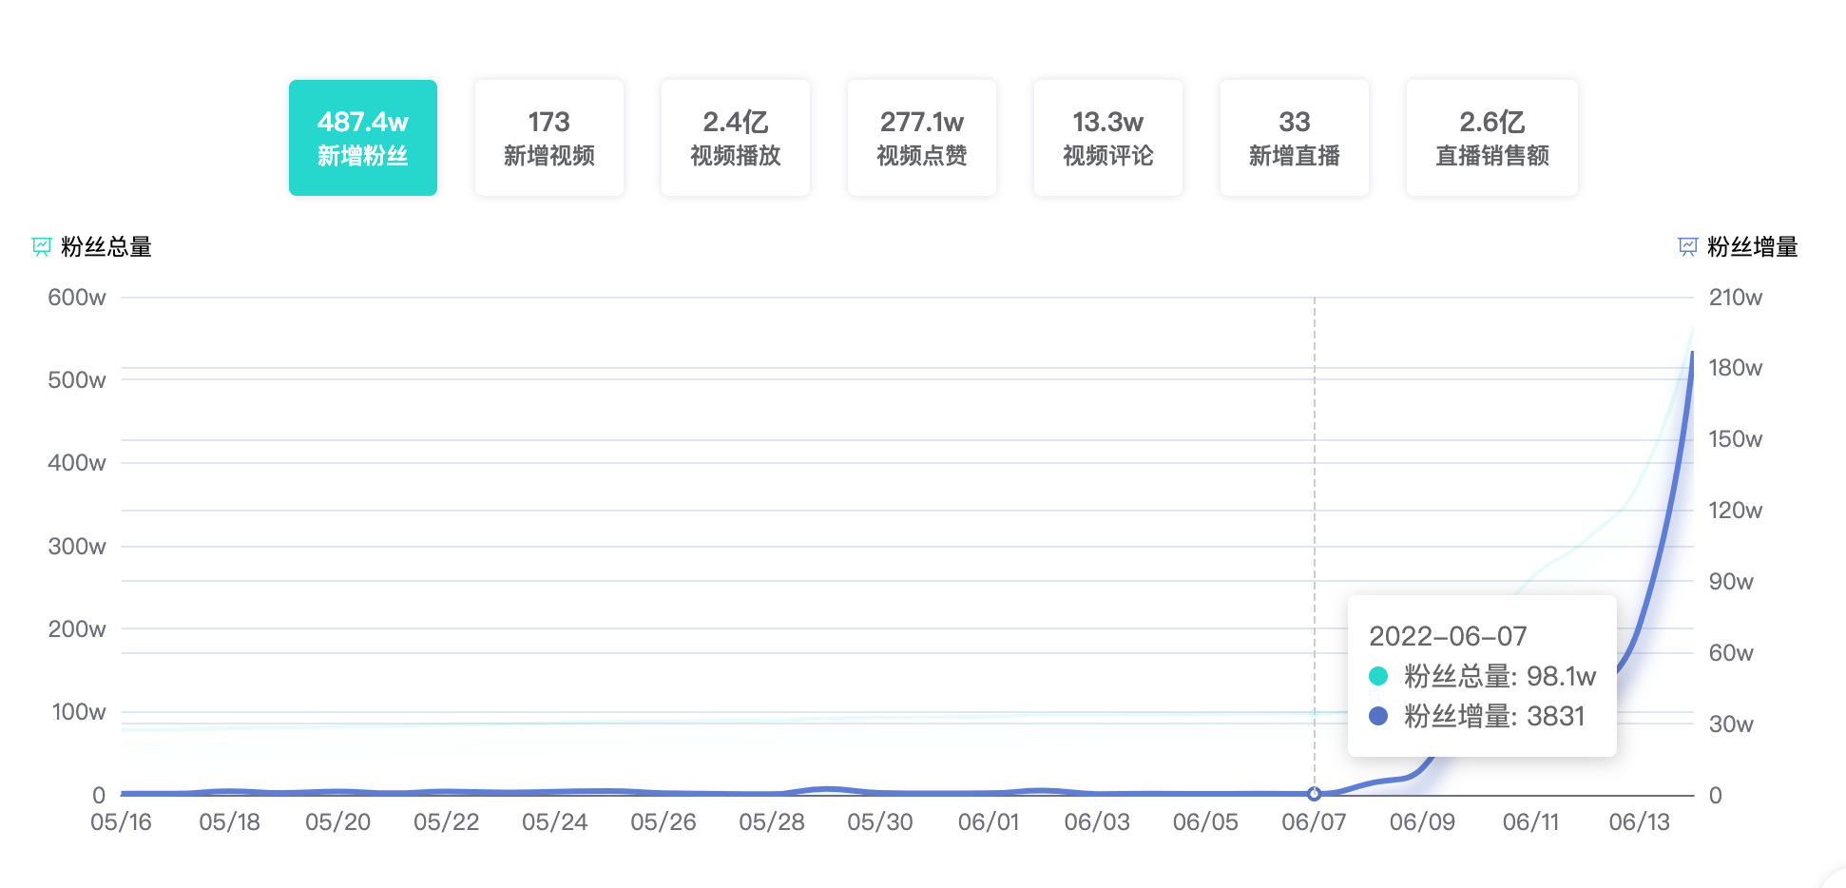The width and height of the screenshot is (1846, 888).
Task: Click left axis label 500w
Action: pos(77,380)
